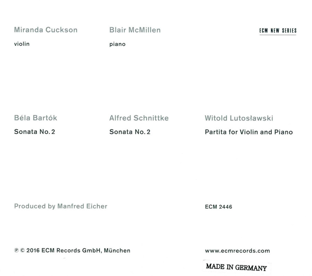The width and height of the screenshot is (312, 276).
Task: Click the underline beneath ECM New Series
Action: pyautogui.click(x=278, y=35)
